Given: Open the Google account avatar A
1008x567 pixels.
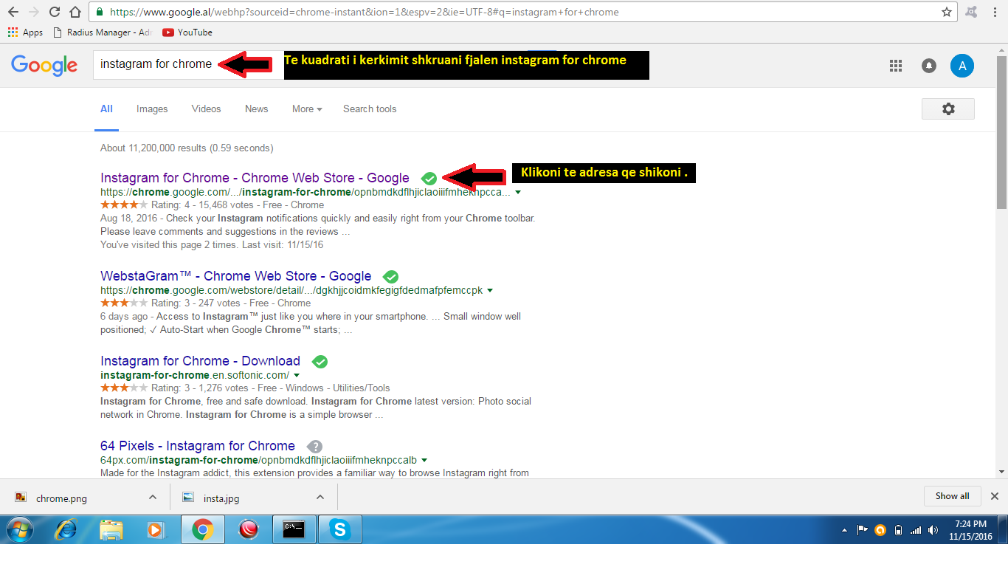Looking at the screenshot, I should 962,66.
